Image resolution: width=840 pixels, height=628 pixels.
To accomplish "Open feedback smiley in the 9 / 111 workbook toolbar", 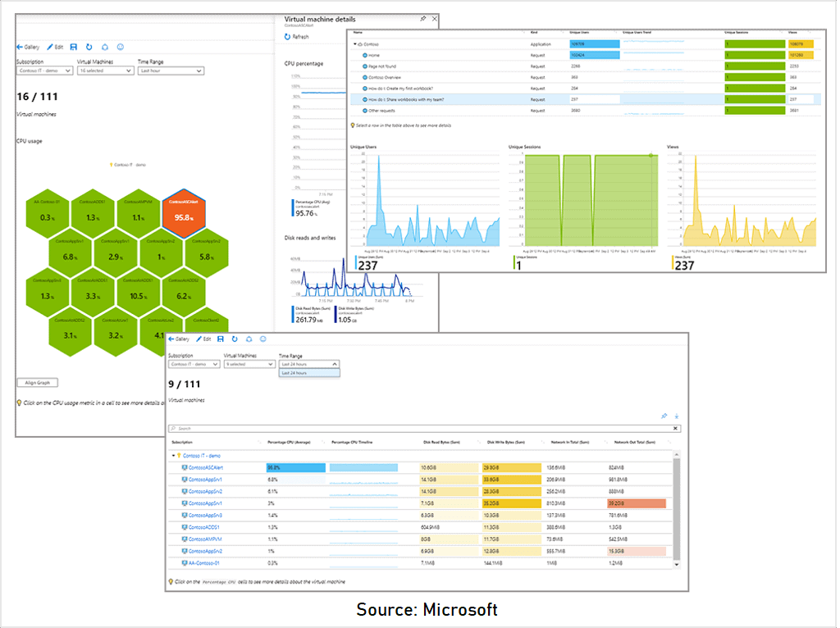I will [262, 339].
